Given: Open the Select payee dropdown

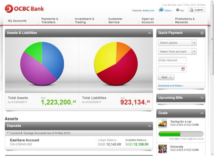Looking at the screenshot, I should [177, 43].
